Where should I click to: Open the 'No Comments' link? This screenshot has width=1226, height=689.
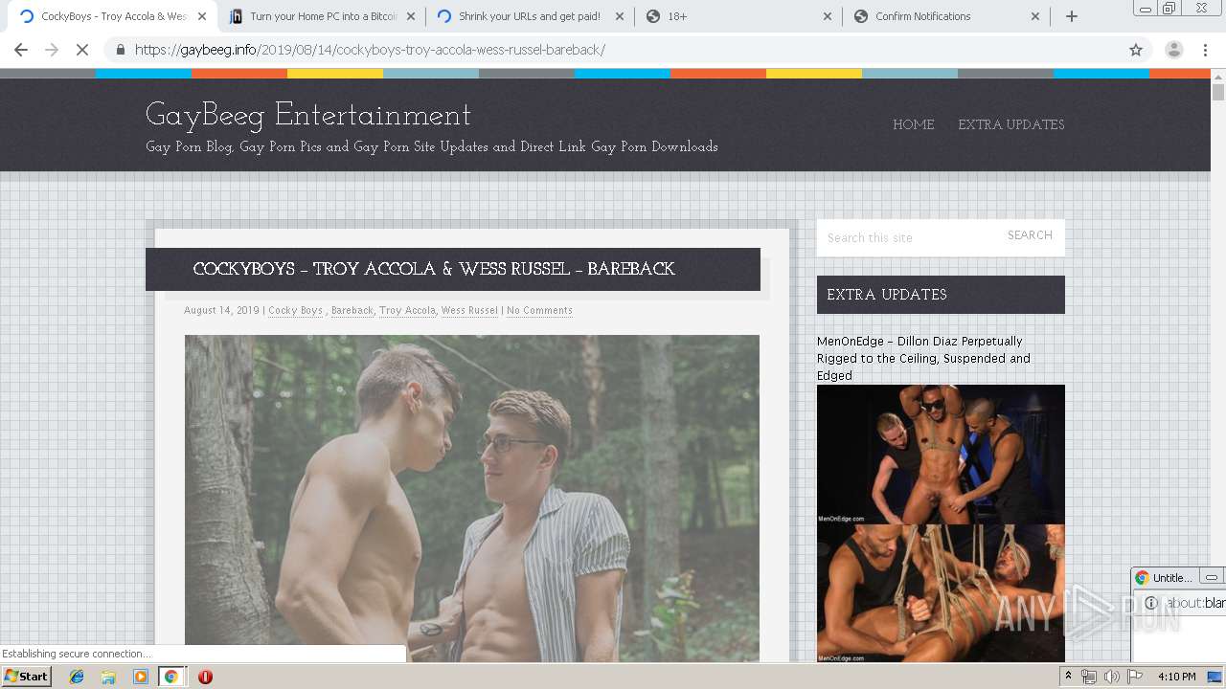[539, 311]
